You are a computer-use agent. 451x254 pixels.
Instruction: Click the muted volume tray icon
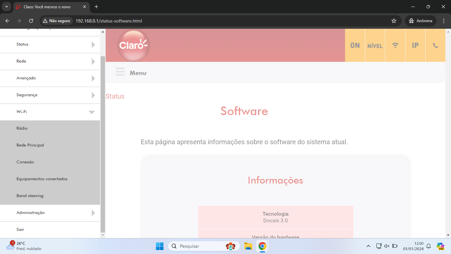(387, 246)
